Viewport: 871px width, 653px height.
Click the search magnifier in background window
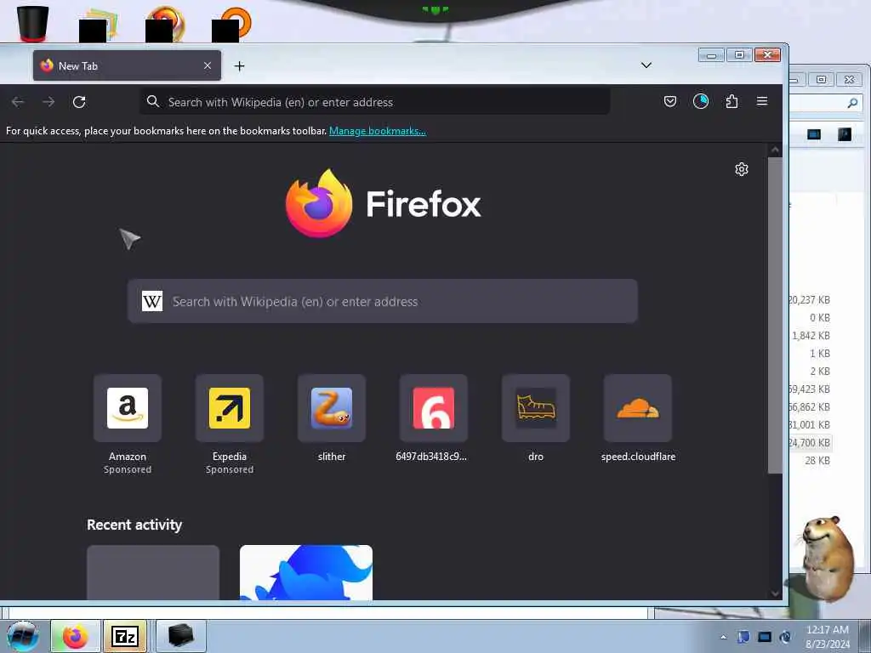852,103
